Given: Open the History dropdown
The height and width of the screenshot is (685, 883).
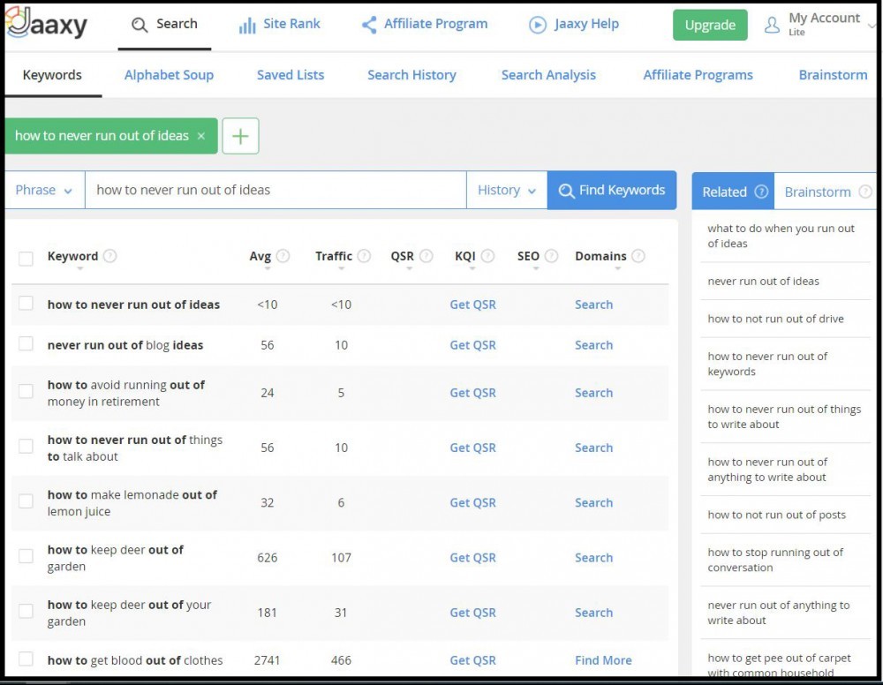Looking at the screenshot, I should coord(507,191).
